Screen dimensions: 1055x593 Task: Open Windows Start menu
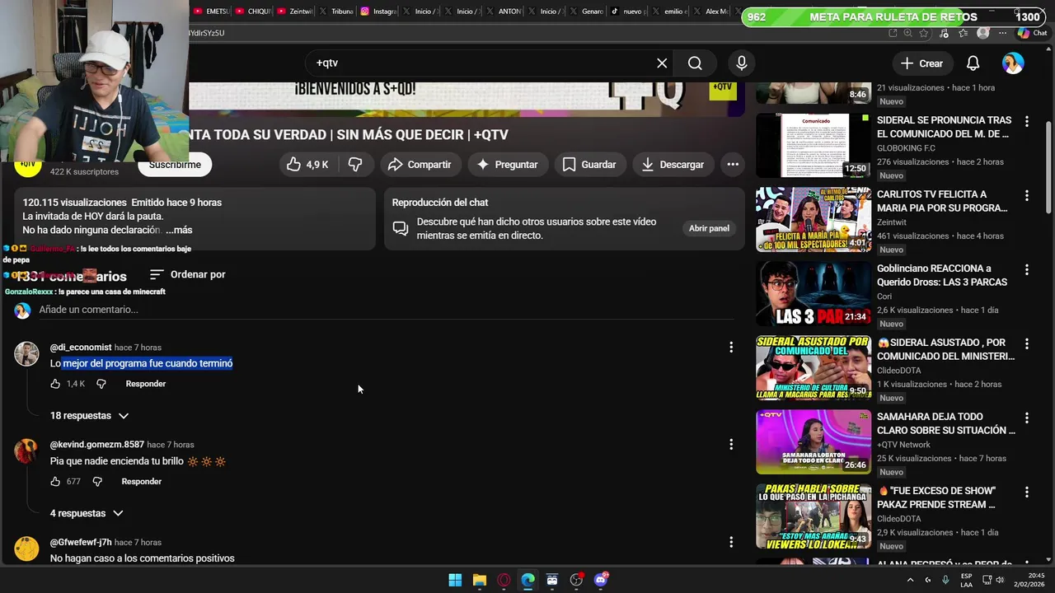(455, 580)
